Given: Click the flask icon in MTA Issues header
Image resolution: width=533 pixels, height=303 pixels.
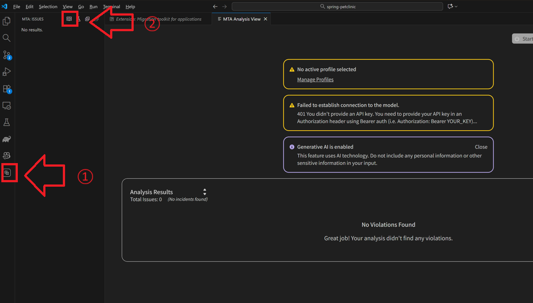Looking at the screenshot, I should click(x=78, y=19).
